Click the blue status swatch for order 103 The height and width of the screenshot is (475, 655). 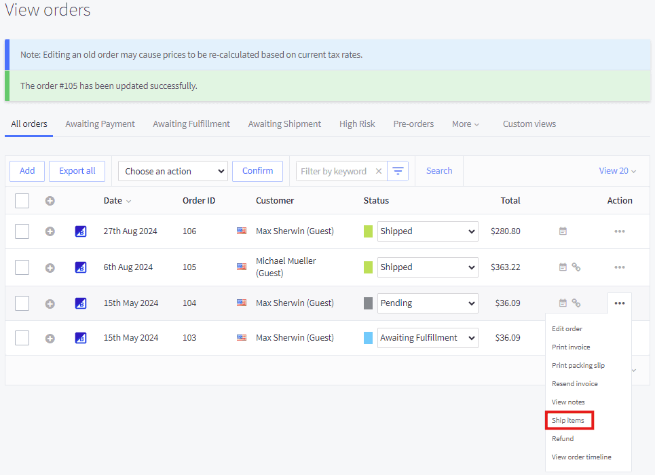[x=368, y=338]
